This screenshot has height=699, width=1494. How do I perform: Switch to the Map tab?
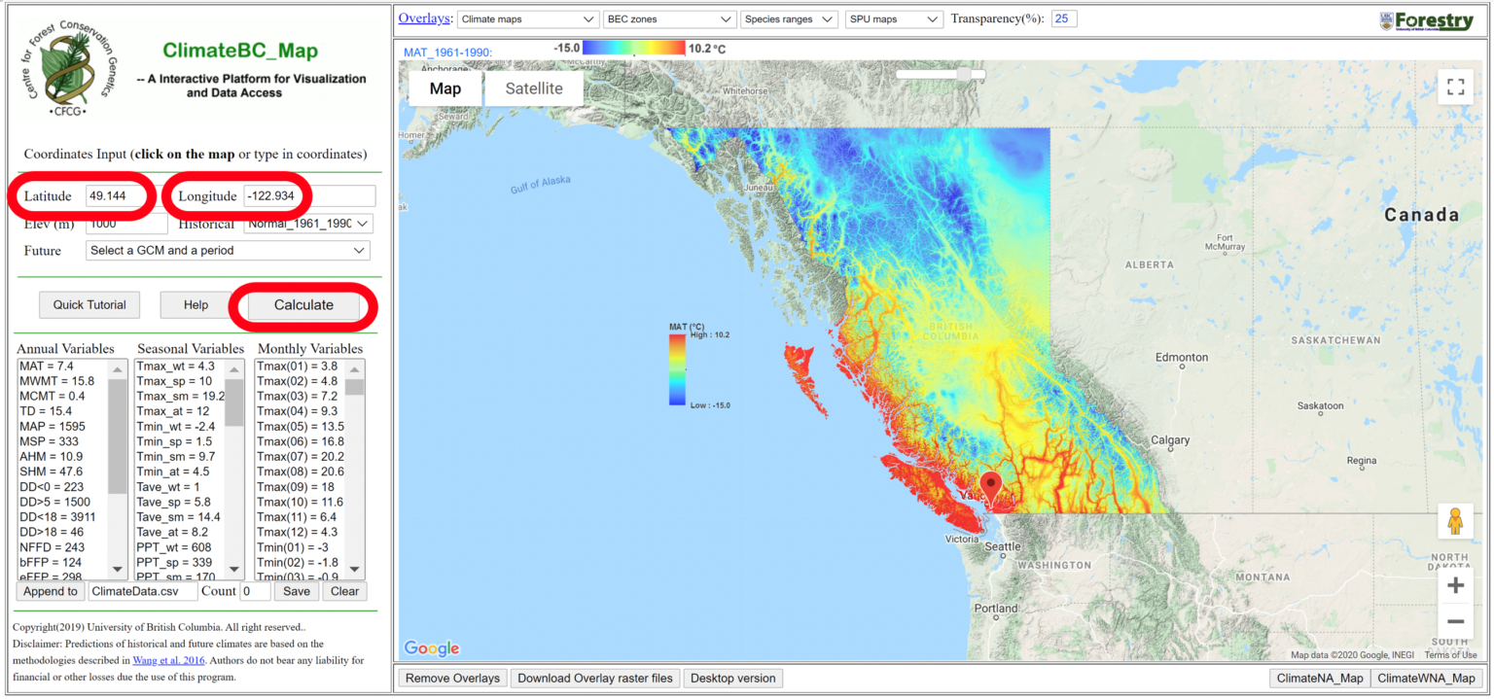[x=445, y=87]
